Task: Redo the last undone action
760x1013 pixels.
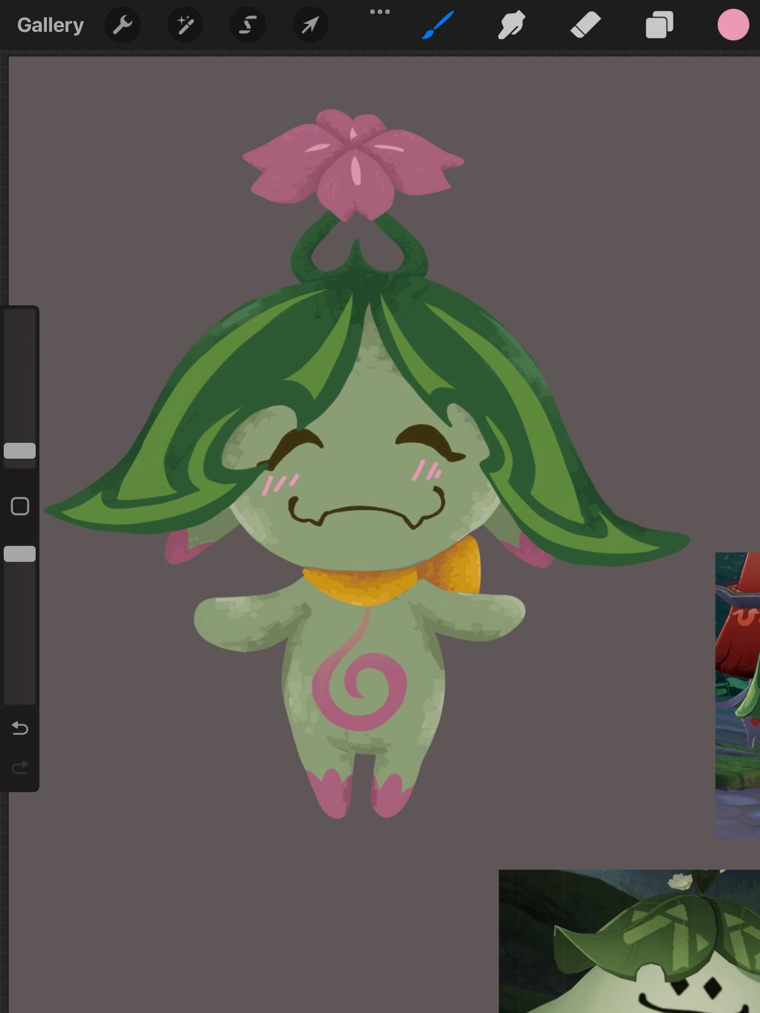Action: click(20, 768)
